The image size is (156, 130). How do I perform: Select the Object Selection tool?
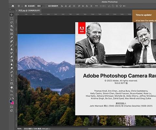point(12,26)
